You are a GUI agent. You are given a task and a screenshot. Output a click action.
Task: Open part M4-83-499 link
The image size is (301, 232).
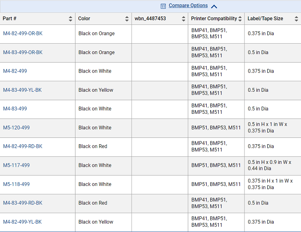click(15, 109)
